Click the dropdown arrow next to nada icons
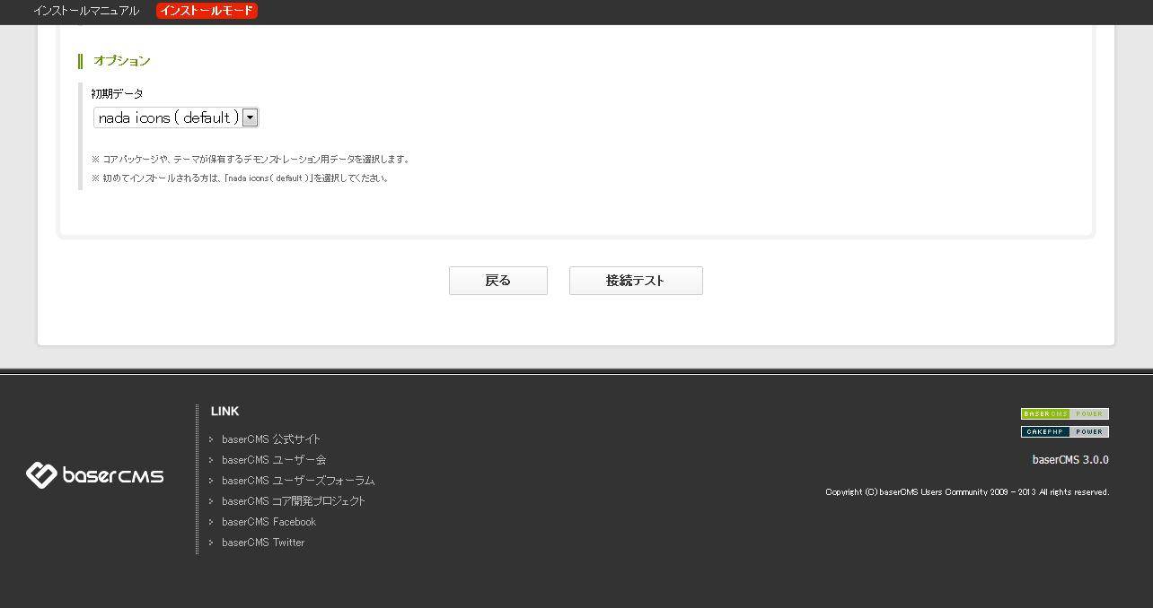This screenshot has width=1153, height=608. point(250,117)
